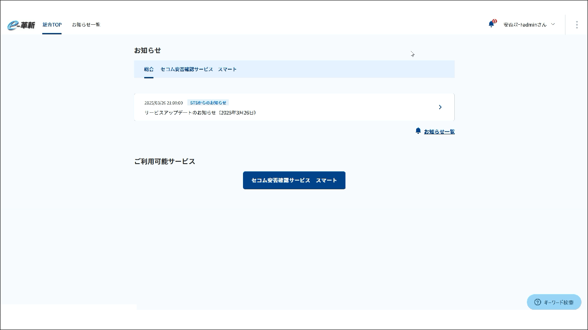The height and width of the screenshot is (330, 588).
Task: Click the ご利用可能サービス heading
Action: (x=164, y=161)
